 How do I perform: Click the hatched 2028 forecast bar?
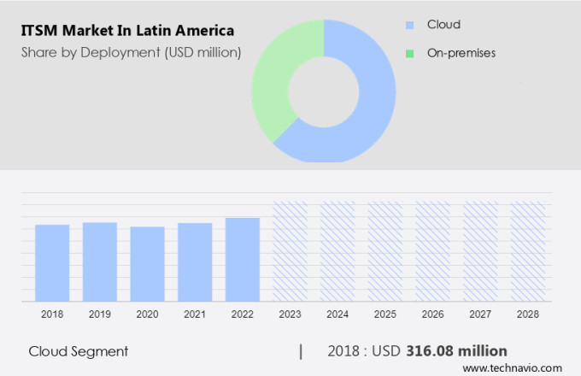click(528, 251)
